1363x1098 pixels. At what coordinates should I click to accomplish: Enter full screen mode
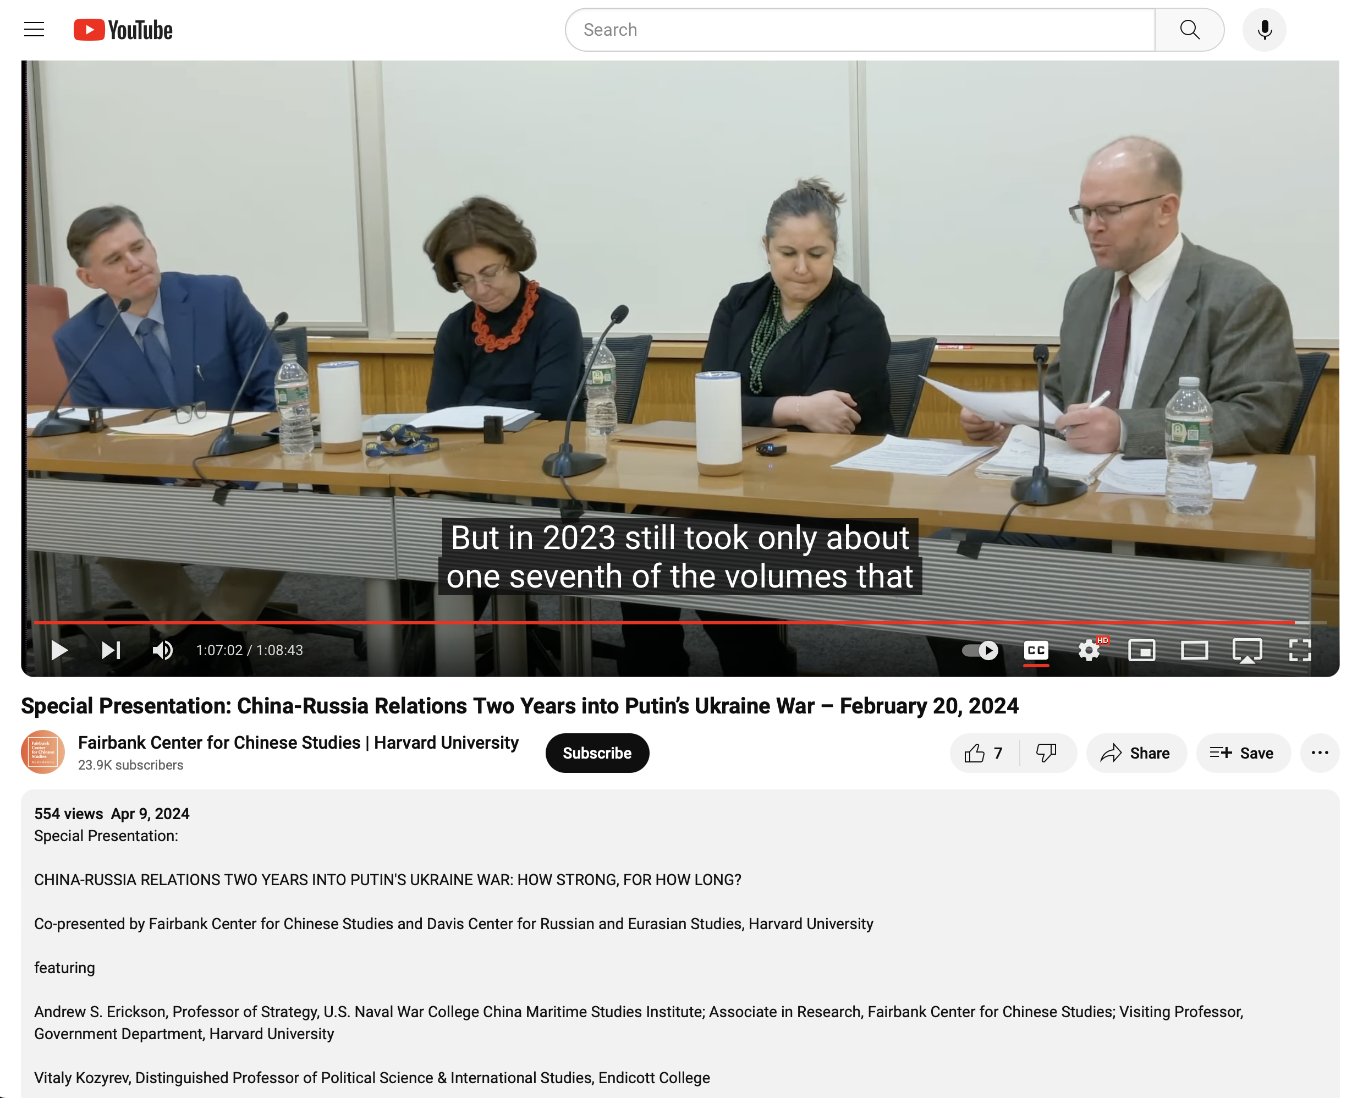[x=1300, y=650]
